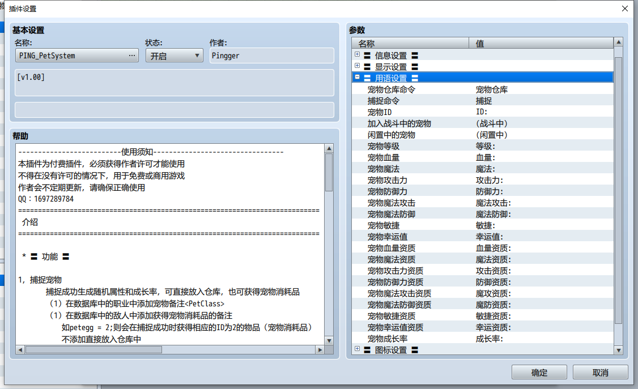The width and height of the screenshot is (638, 389).
Task: Click the 作者 field containing Pingger
Action: [x=272, y=55]
